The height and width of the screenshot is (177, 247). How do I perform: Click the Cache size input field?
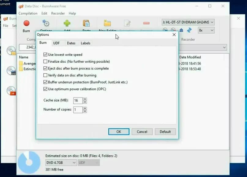click(78, 101)
